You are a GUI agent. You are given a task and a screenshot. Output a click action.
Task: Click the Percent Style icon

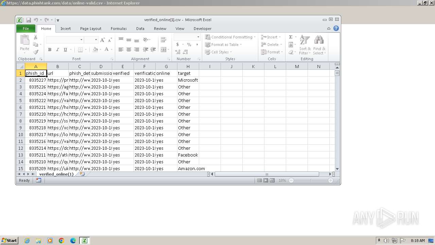(189, 45)
